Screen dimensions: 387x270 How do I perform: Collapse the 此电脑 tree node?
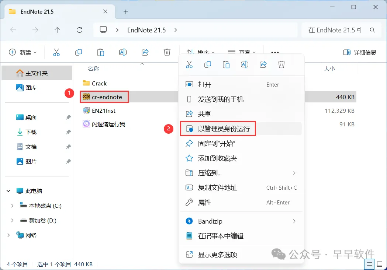(8, 191)
